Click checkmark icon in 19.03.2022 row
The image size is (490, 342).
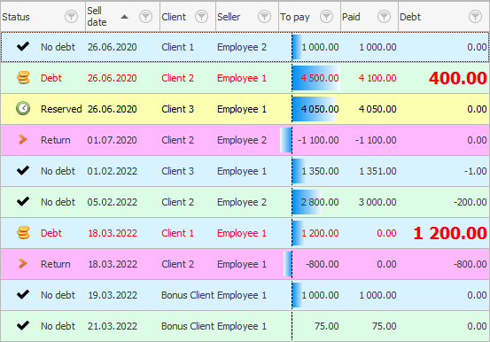pyautogui.click(x=23, y=294)
